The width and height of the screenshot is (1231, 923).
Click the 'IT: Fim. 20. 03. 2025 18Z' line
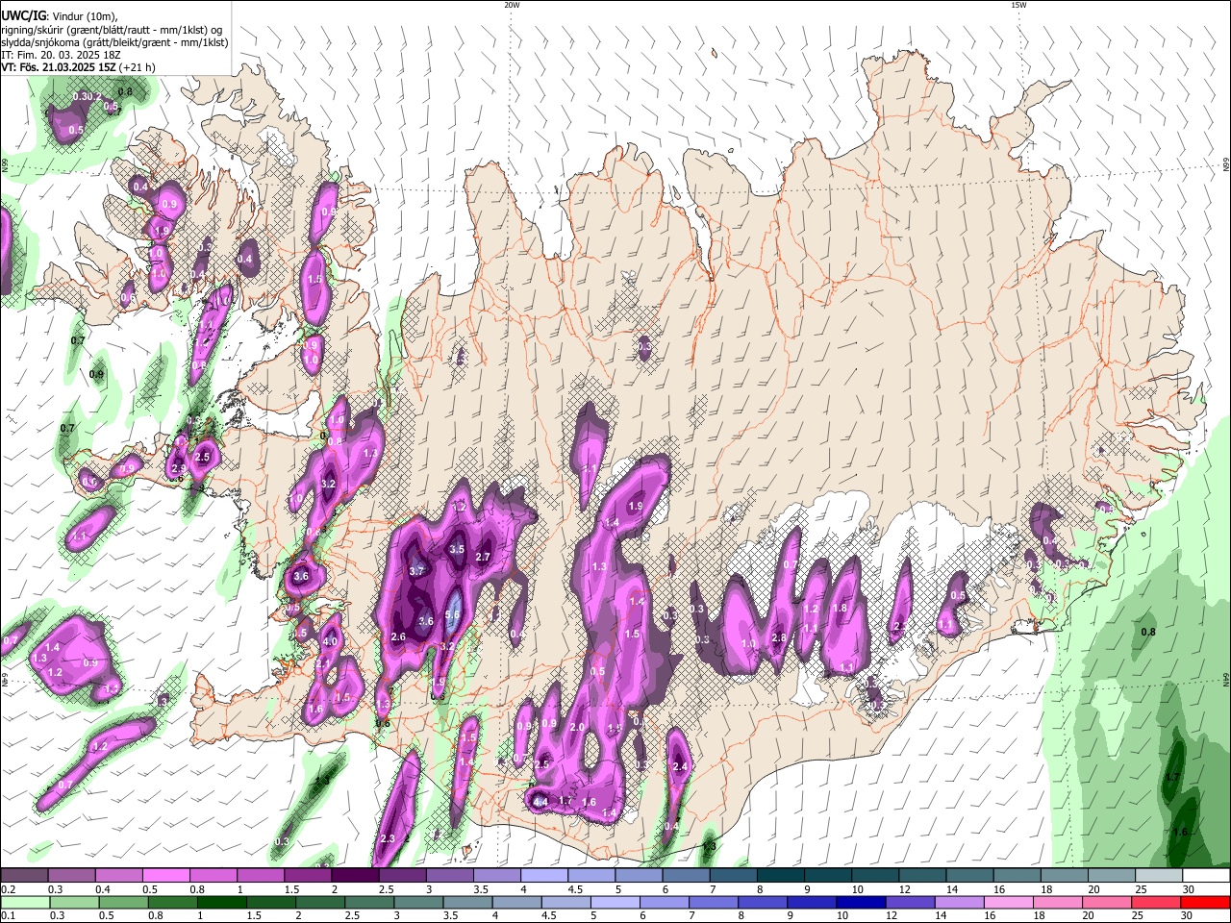[x=61, y=55]
